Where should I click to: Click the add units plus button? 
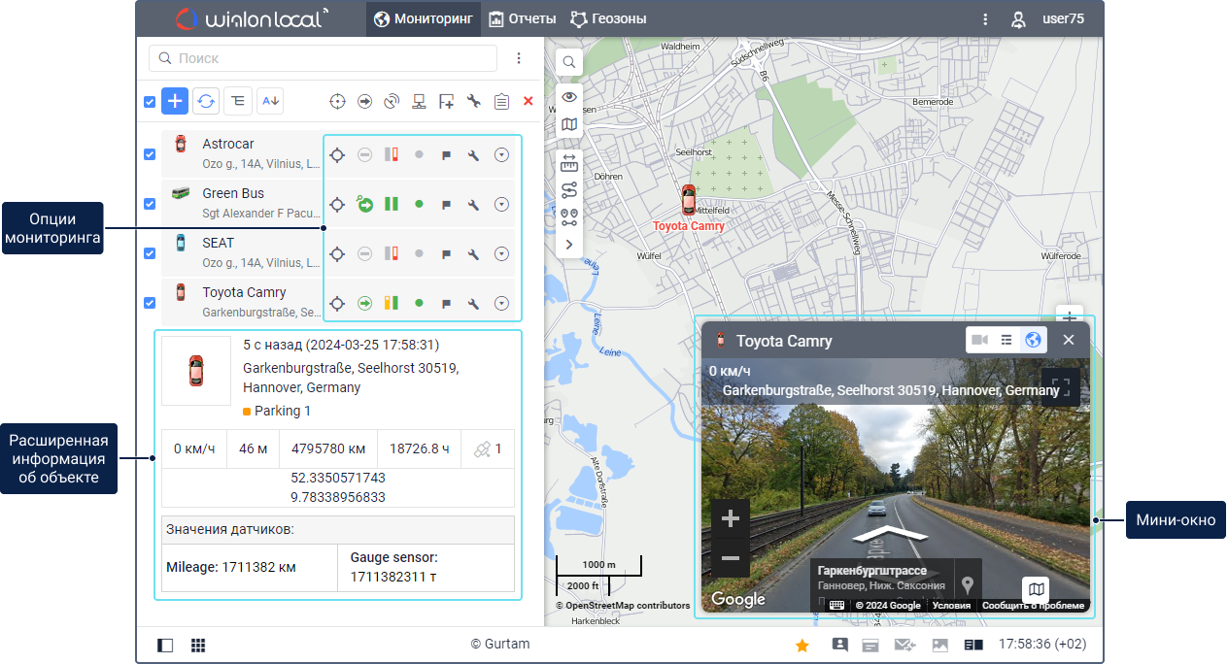coord(175,101)
